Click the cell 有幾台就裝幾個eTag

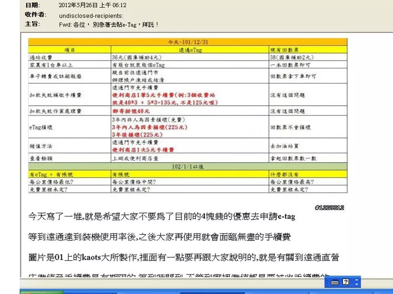[x=138, y=65]
